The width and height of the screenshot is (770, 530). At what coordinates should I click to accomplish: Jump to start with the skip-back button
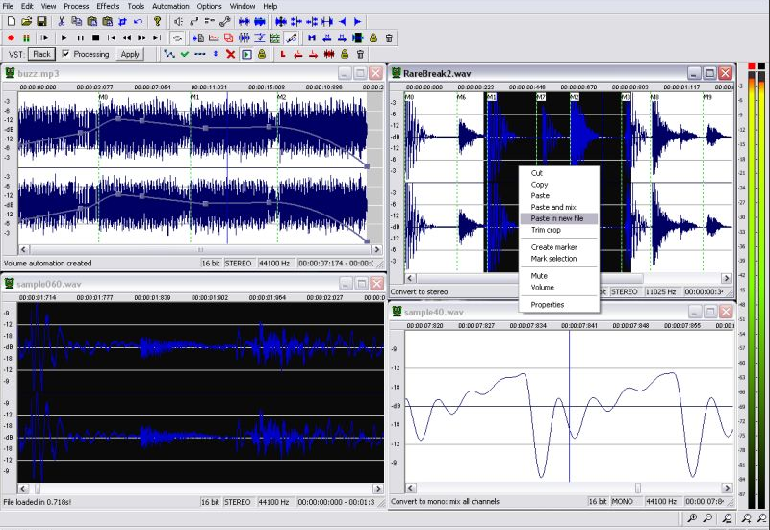112,38
